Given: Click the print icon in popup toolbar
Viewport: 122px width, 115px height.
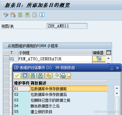Looking at the screenshot, I should [x=64, y=76].
